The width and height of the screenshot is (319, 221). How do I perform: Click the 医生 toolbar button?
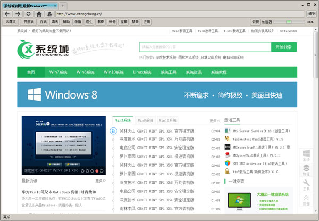coord(89,22)
